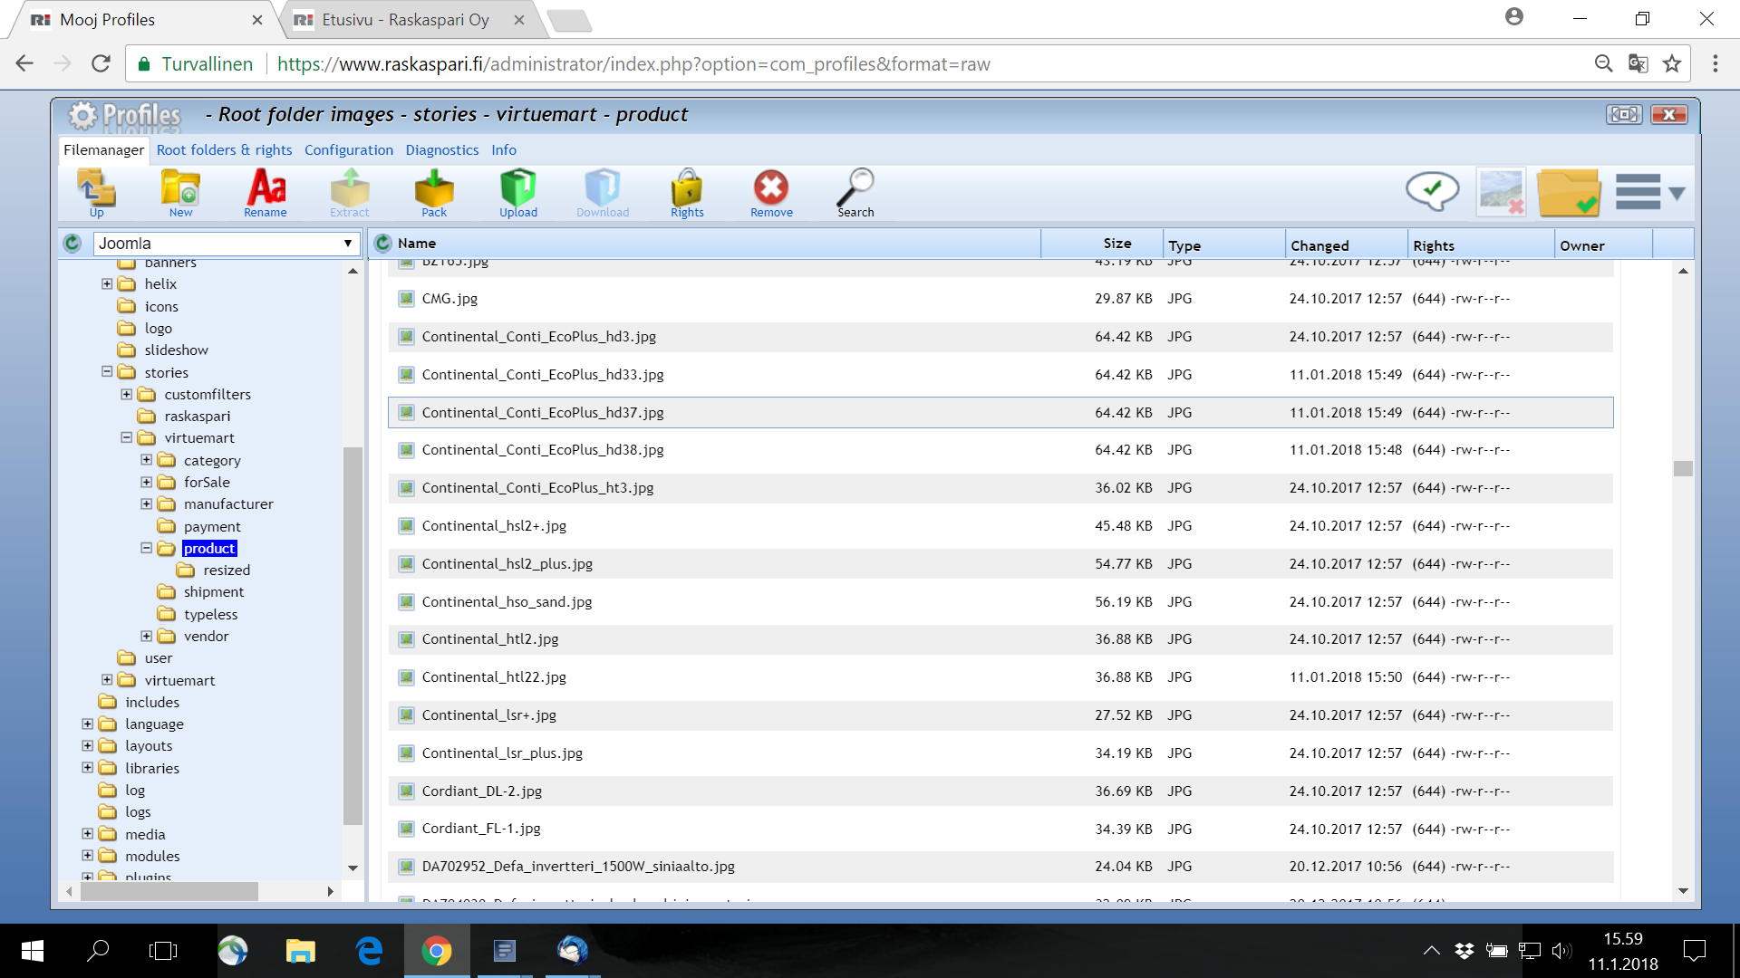Click the Up folder toolbar icon
Screen dimensions: 1740x978
tap(96, 192)
